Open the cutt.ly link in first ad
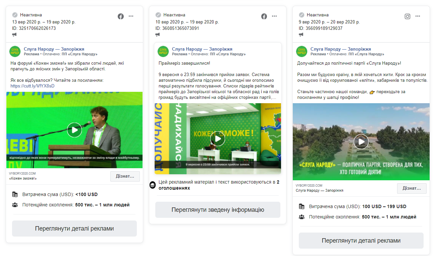The height and width of the screenshot is (256, 438). 32,86
